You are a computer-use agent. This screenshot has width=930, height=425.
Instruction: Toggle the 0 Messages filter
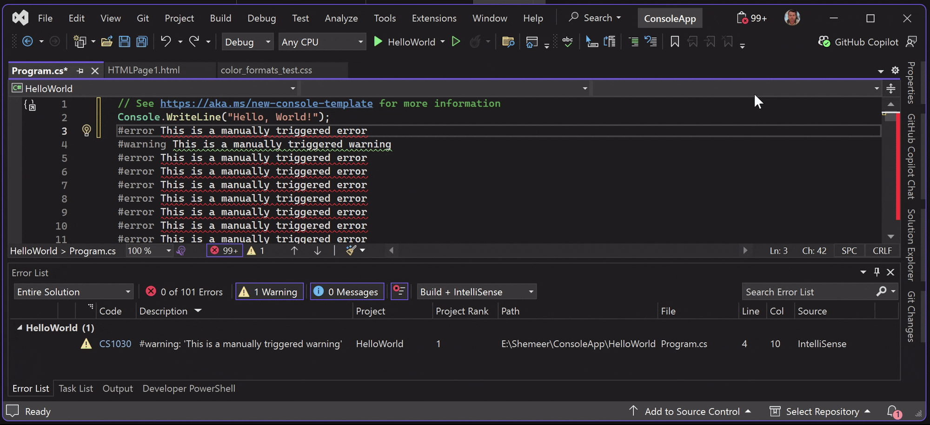[346, 291]
